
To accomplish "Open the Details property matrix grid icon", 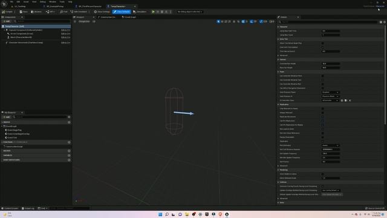I will (x=381, y=22).
